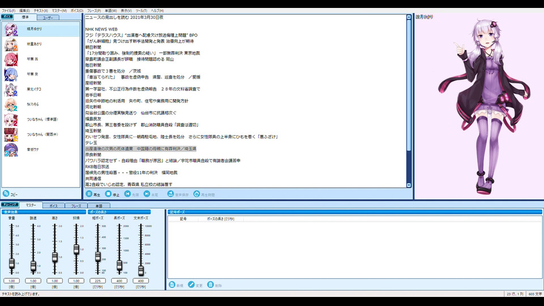Select ついなちゃん（関西弁） voice
Screen dimensions: 544x306
[x=41, y=134]
